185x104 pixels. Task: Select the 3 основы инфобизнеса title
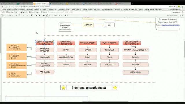pos(89,88)
